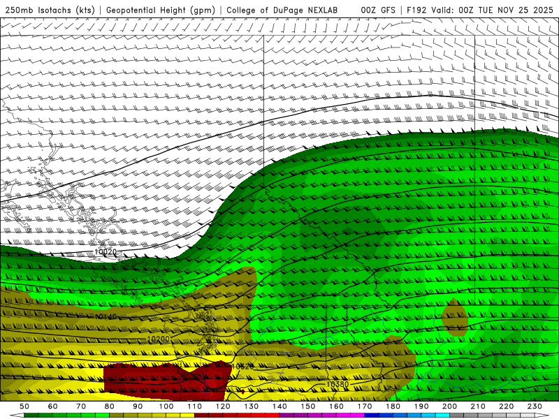Click the '250mb Isotachs (kts)' title text
The image size is (559, 419).
50,10
